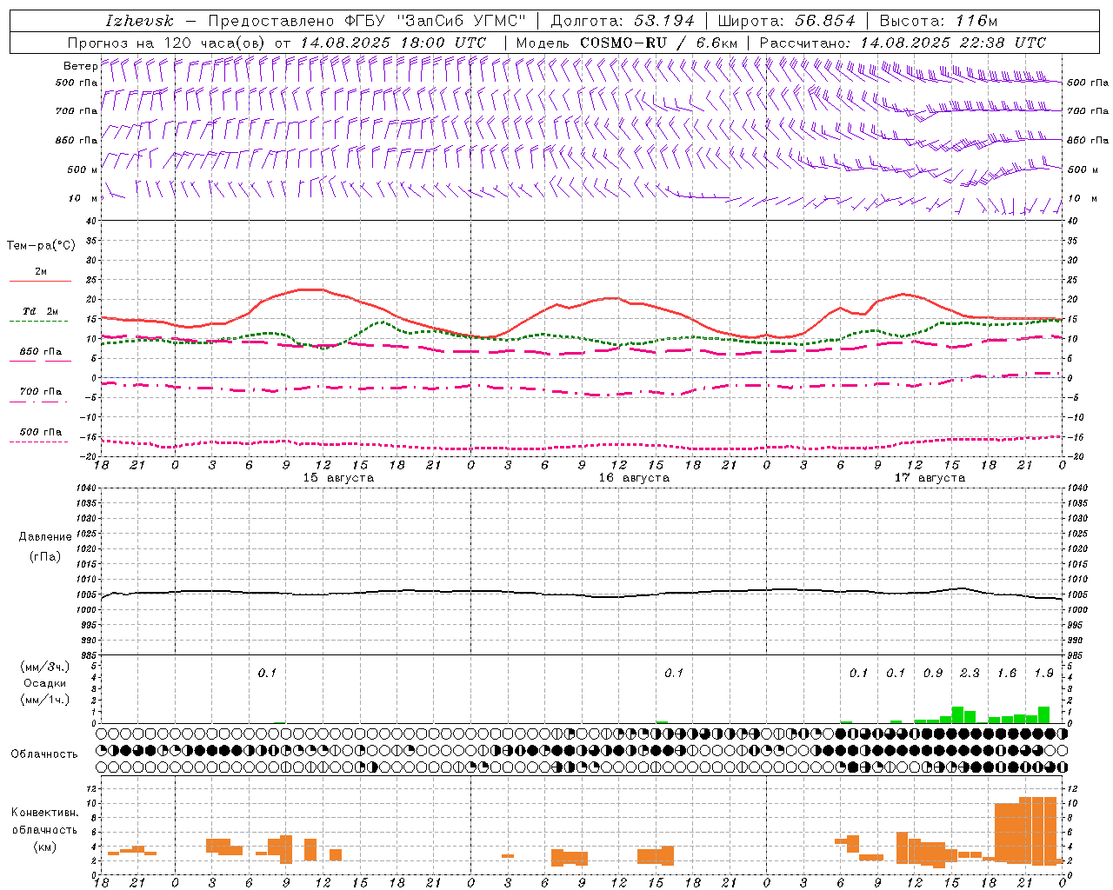The height and width of the screenshot is (890, 1113).
Task: Click the '700 гПа' temperature legend entry
Action: coord(41,392)
